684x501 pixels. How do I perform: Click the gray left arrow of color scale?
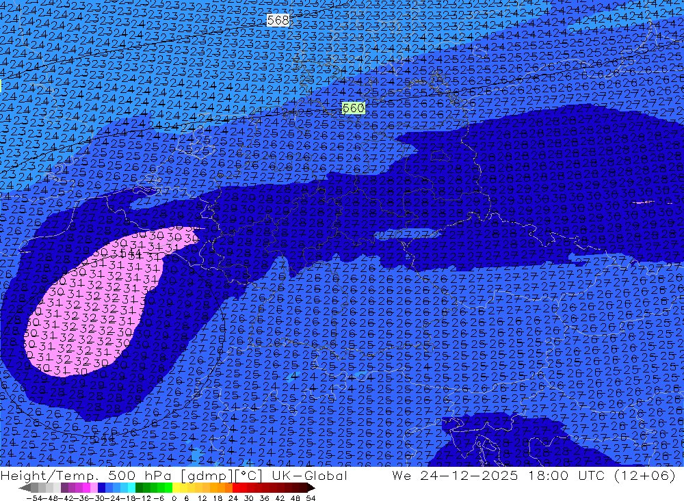[x=25, y=488]
